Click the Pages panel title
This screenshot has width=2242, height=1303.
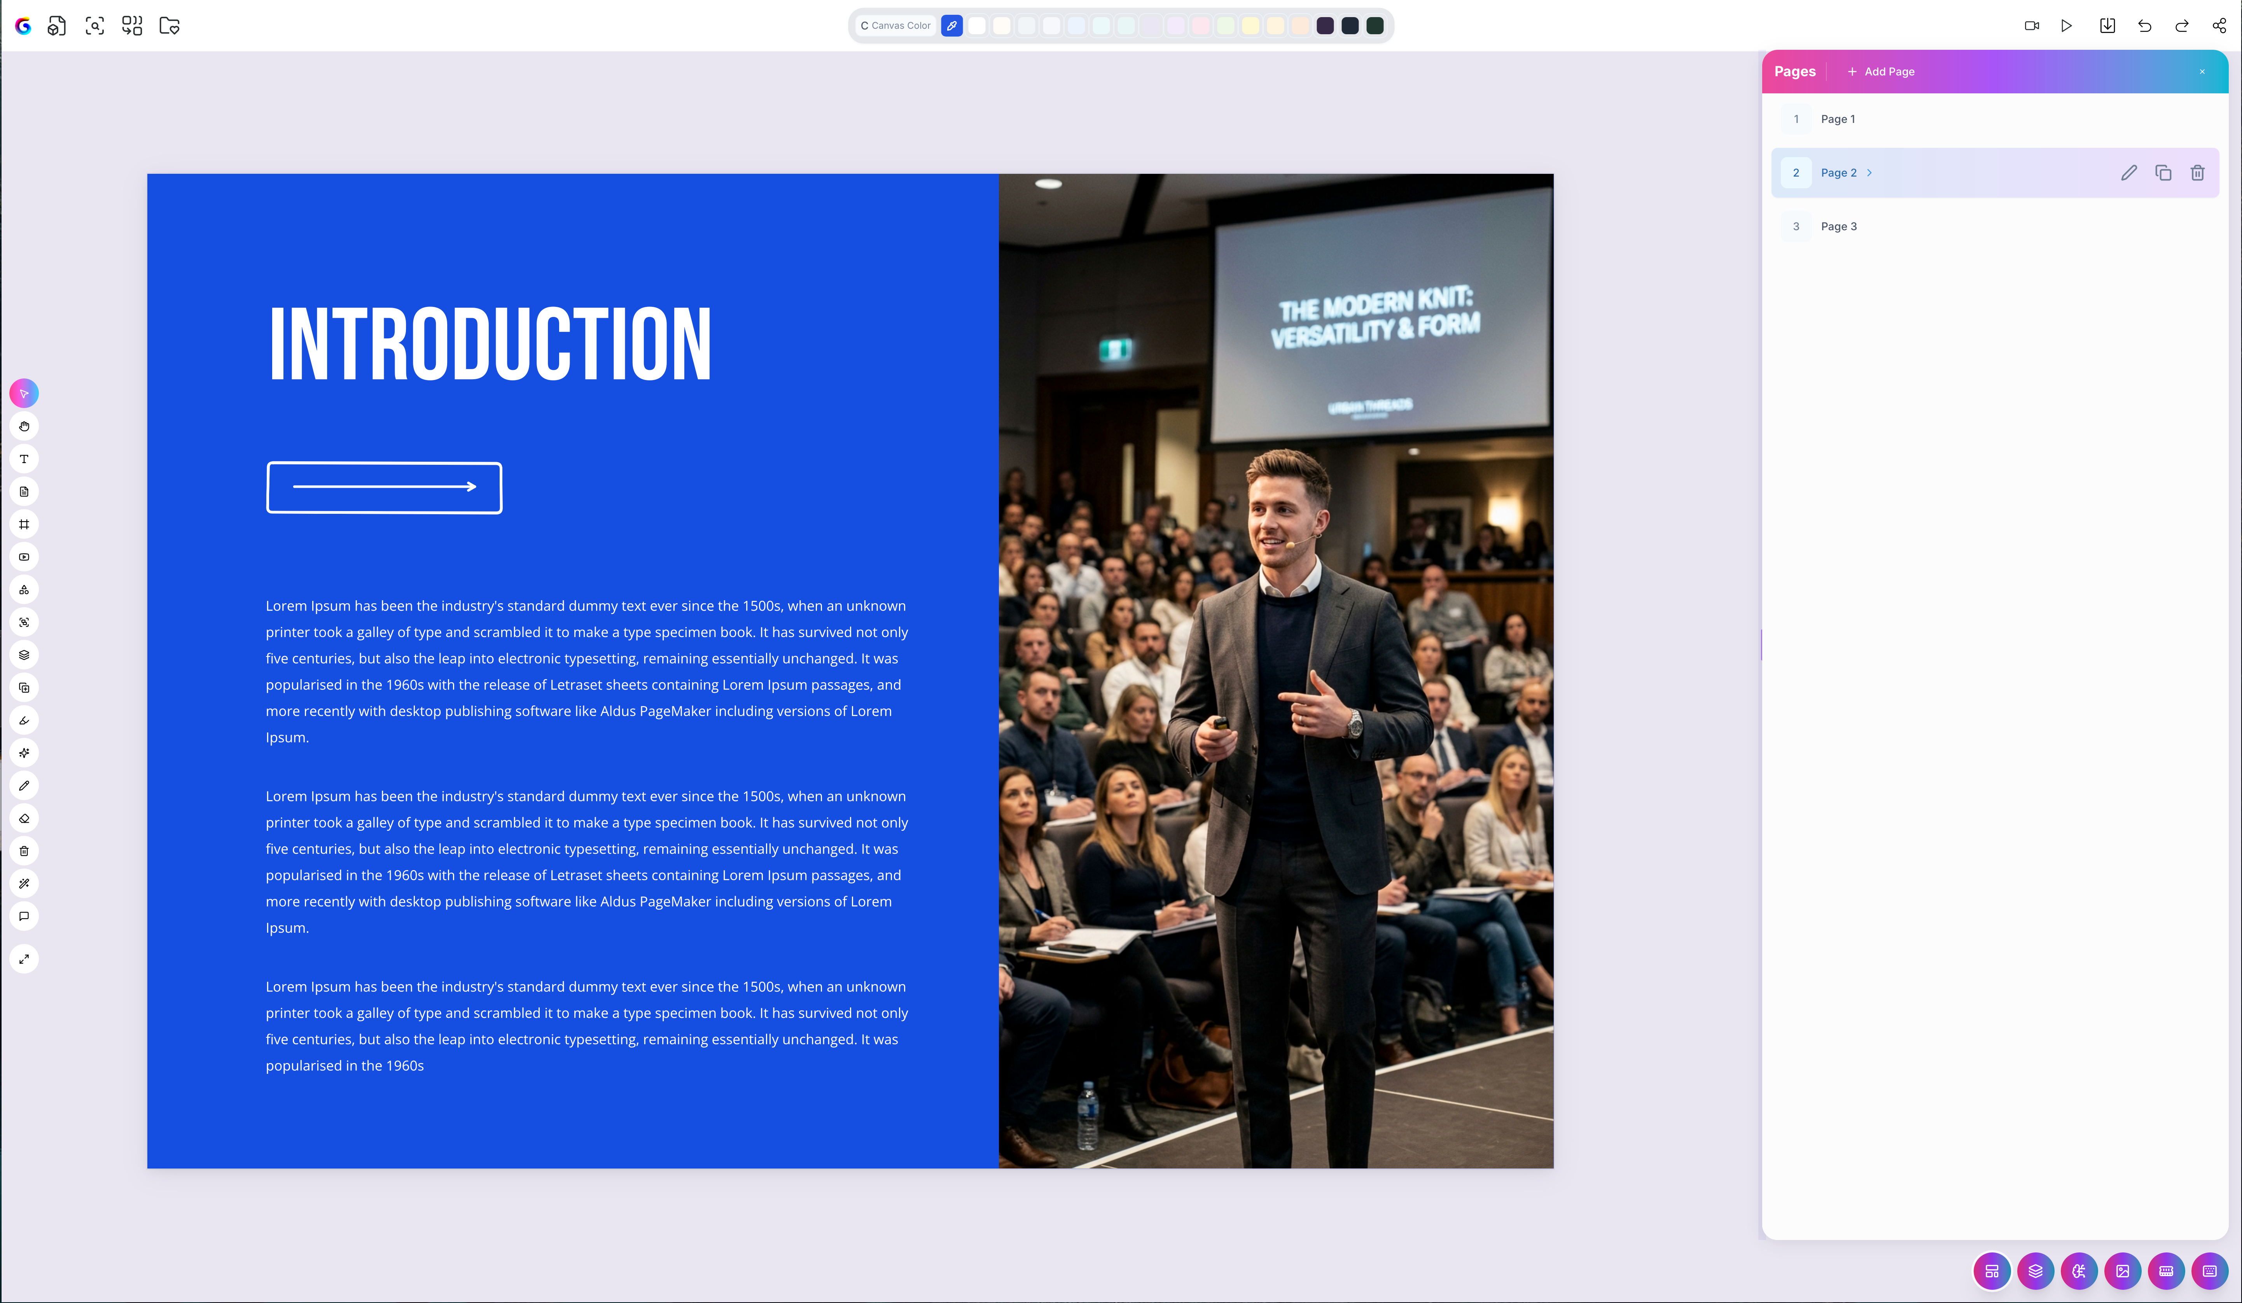1794,72
